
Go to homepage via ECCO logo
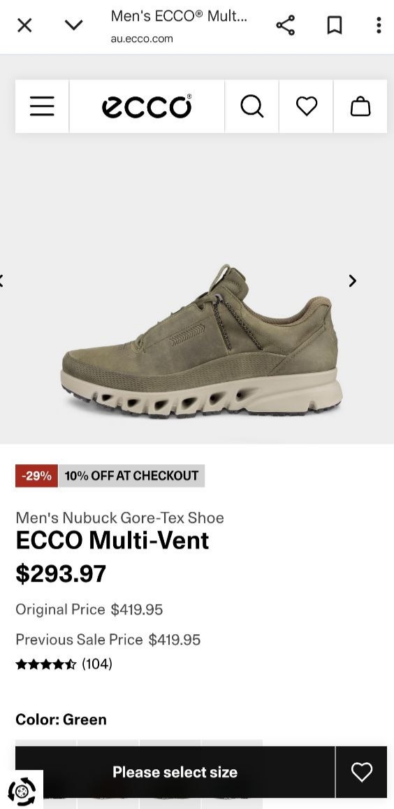coord(147,106)
